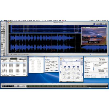Open the DSP menu in the menu bar
The image size is (109, 109).
[x=34, y=20]
